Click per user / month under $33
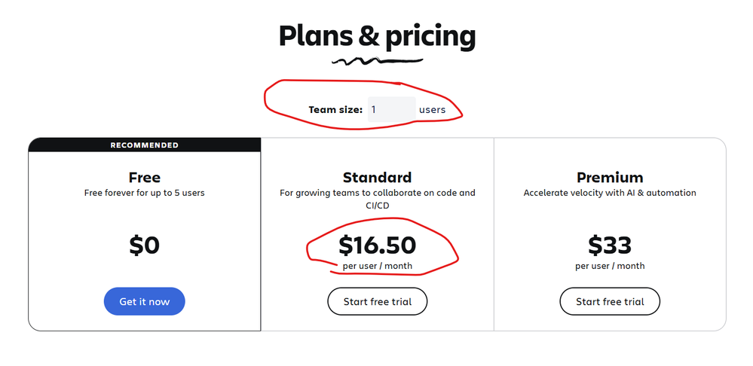The image size is (753, 366). tap(610, 266)
